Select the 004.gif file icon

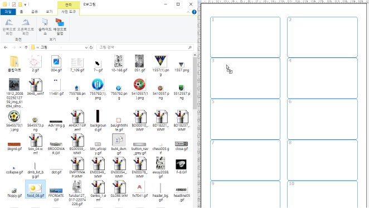coord(56,64)
